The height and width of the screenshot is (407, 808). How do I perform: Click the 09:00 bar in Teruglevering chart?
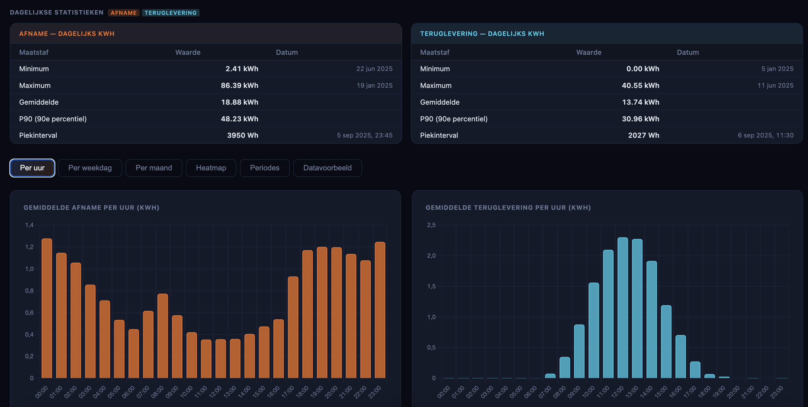[x=579, y=351]
